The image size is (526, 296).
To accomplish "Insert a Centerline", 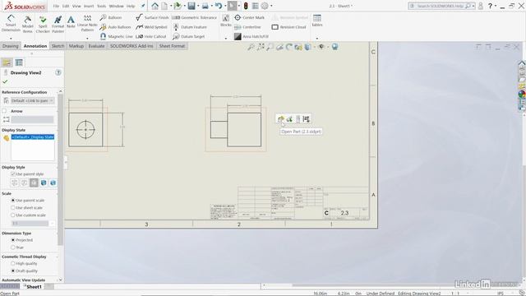I will click(x=247, y=27).
